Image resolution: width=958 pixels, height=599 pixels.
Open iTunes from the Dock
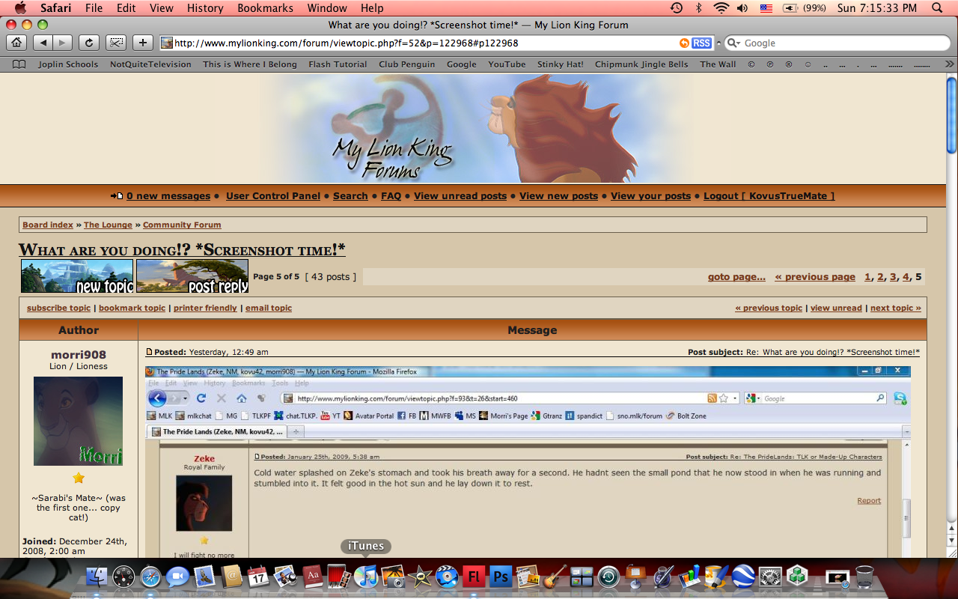click(366, 577)
